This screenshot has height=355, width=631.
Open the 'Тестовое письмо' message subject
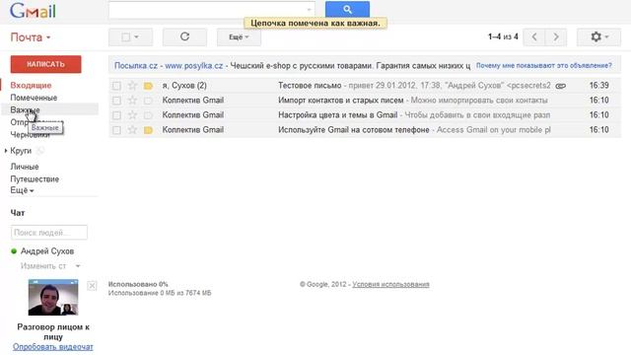coord(310,86)
